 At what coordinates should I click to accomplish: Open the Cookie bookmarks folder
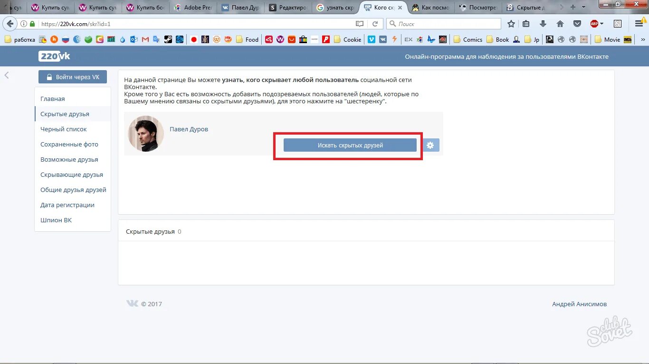coord(348,40)
